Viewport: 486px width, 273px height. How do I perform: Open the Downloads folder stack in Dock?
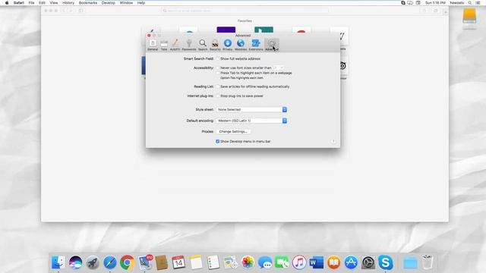[410, 262]
